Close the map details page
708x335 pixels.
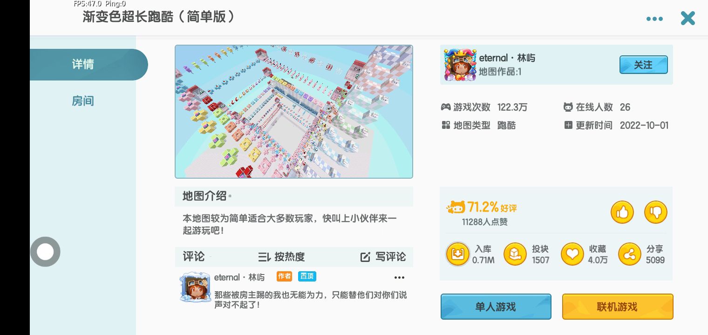pyautogui.click(x=688, y=19)
